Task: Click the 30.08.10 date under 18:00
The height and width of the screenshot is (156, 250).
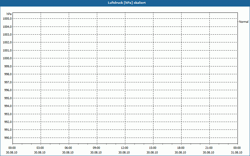Action: tap(180, 153)
